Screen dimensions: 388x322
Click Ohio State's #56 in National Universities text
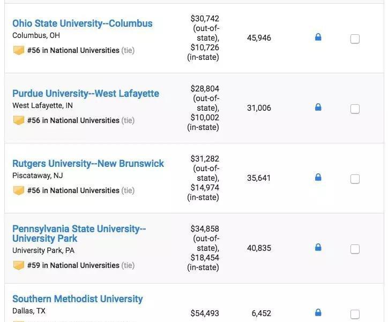tap(73, 50)
